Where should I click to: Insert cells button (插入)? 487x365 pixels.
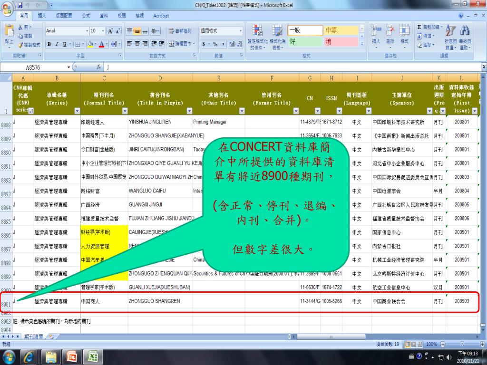[376, 37]
